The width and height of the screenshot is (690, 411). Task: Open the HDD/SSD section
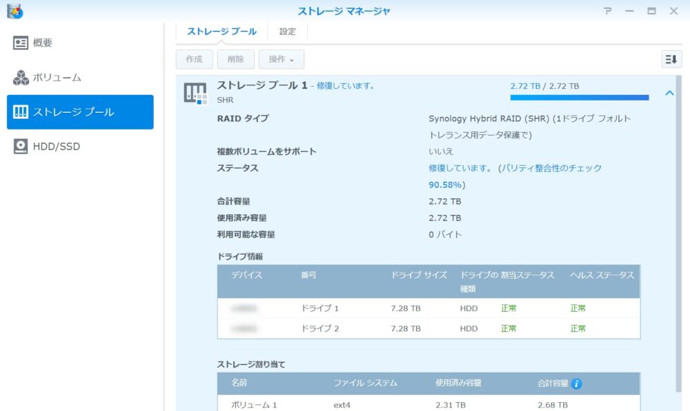(x=80, y=146)
